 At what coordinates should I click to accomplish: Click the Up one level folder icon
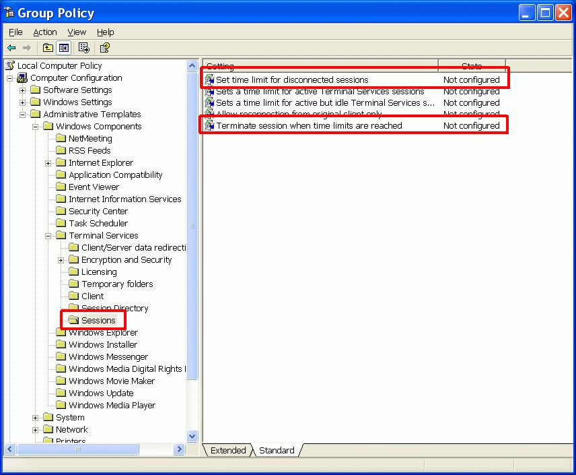[x=48, y=48]
